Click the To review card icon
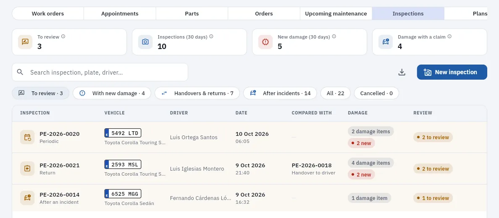This screenshot has height=218, width=499. pyautogui.click(x=25, y=42)
